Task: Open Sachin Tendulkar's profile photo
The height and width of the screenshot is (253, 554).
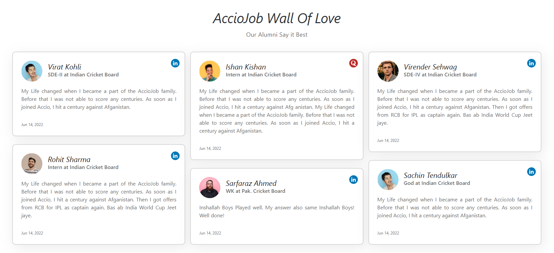Action: pos(388,180)
